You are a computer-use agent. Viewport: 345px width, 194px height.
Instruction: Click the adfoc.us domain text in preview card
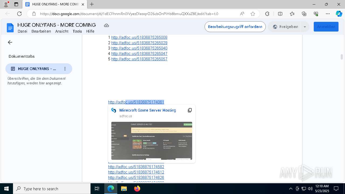click(x=126, y=116)
